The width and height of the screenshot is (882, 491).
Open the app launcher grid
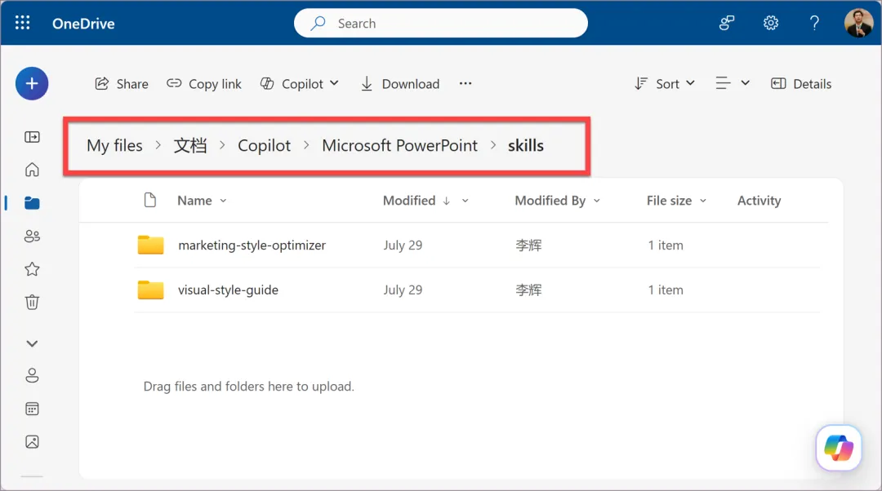(23, 23)
